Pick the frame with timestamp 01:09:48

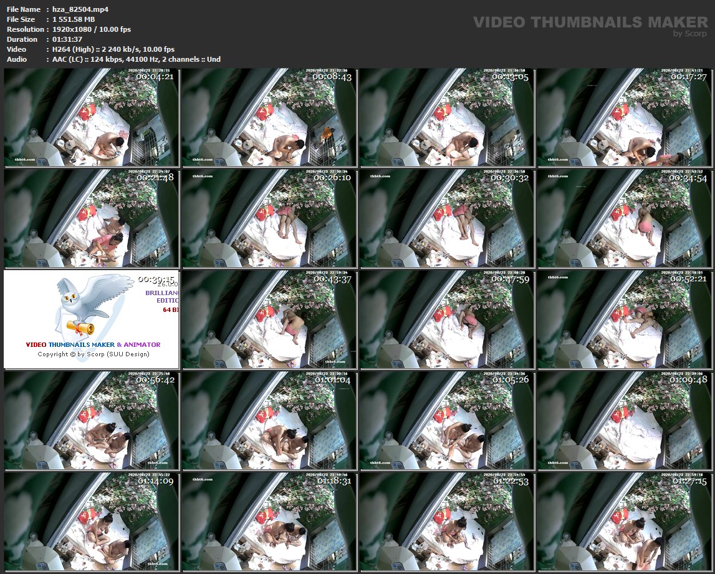[624, 421]
